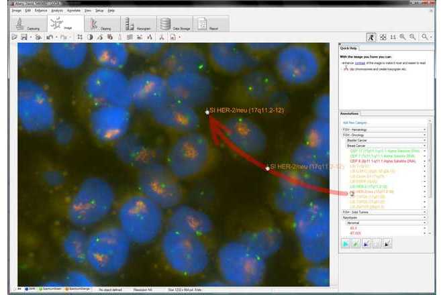Click the print toolbar icon
443x295 pixels.
(x=38, y=37)
